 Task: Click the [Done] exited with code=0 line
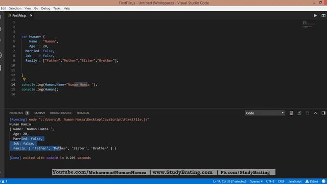(x=50, y=158)
